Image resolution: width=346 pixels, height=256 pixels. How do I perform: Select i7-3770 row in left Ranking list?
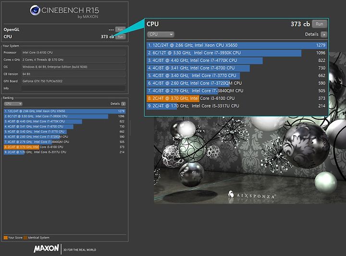65,131
